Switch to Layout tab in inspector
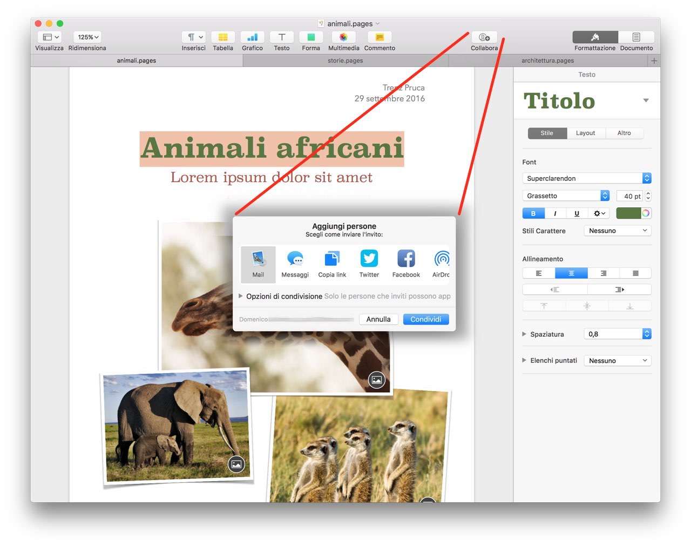Image resolution: width=691 pixels, height=546 pixels. click(x=585, y=133)
